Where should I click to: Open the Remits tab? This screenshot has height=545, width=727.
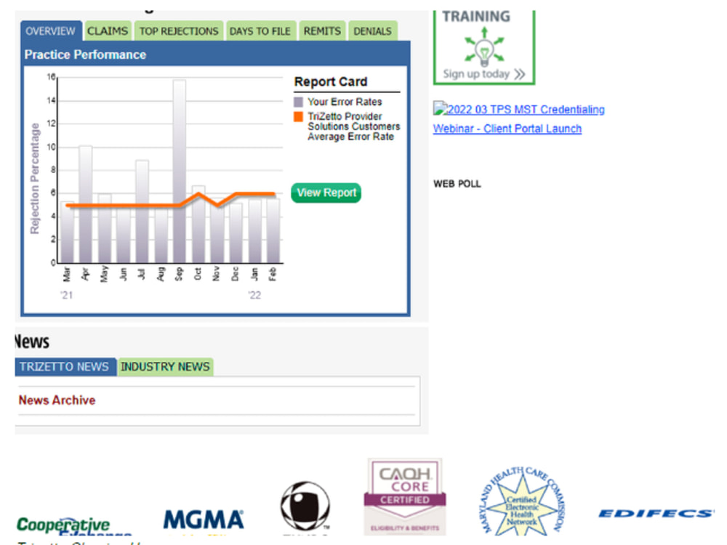click(x=322, y=31)
